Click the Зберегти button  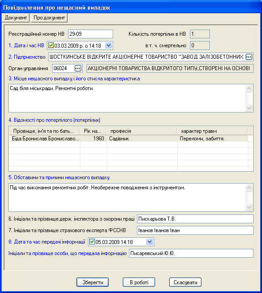pos(93,282)
